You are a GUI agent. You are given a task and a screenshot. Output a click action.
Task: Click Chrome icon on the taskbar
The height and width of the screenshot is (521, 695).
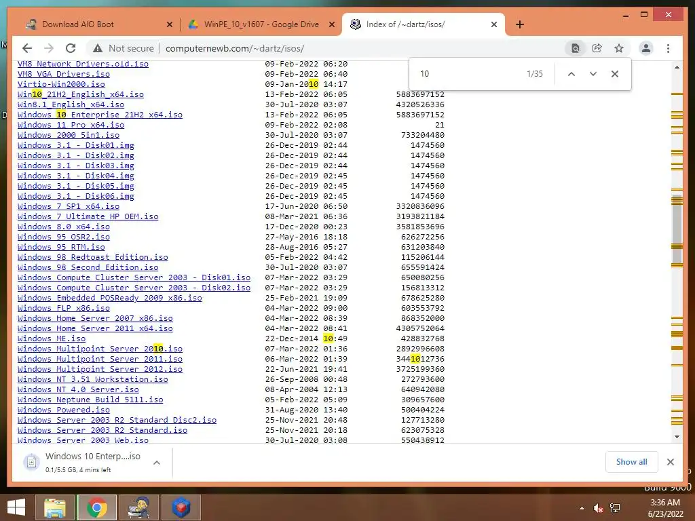coord(96,507)
